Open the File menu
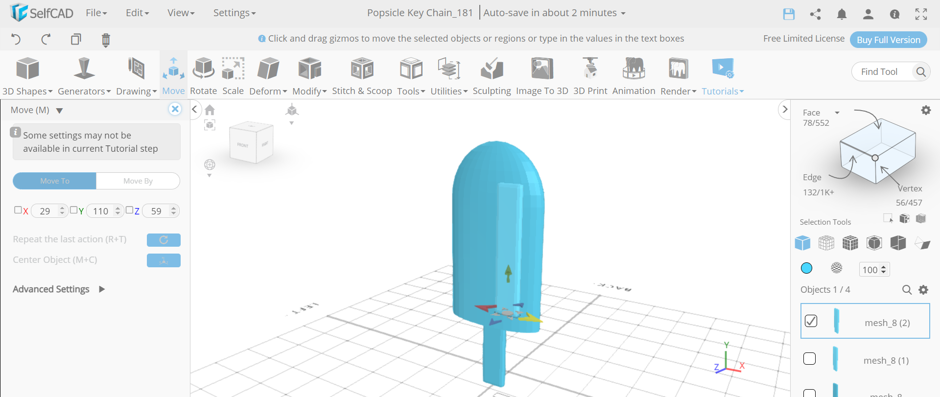This screenshot has width=940, height=397. [x=96, y=13]
